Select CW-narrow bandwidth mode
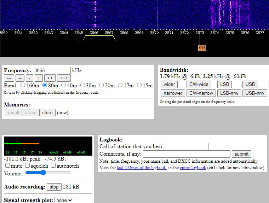 (201, 93)
